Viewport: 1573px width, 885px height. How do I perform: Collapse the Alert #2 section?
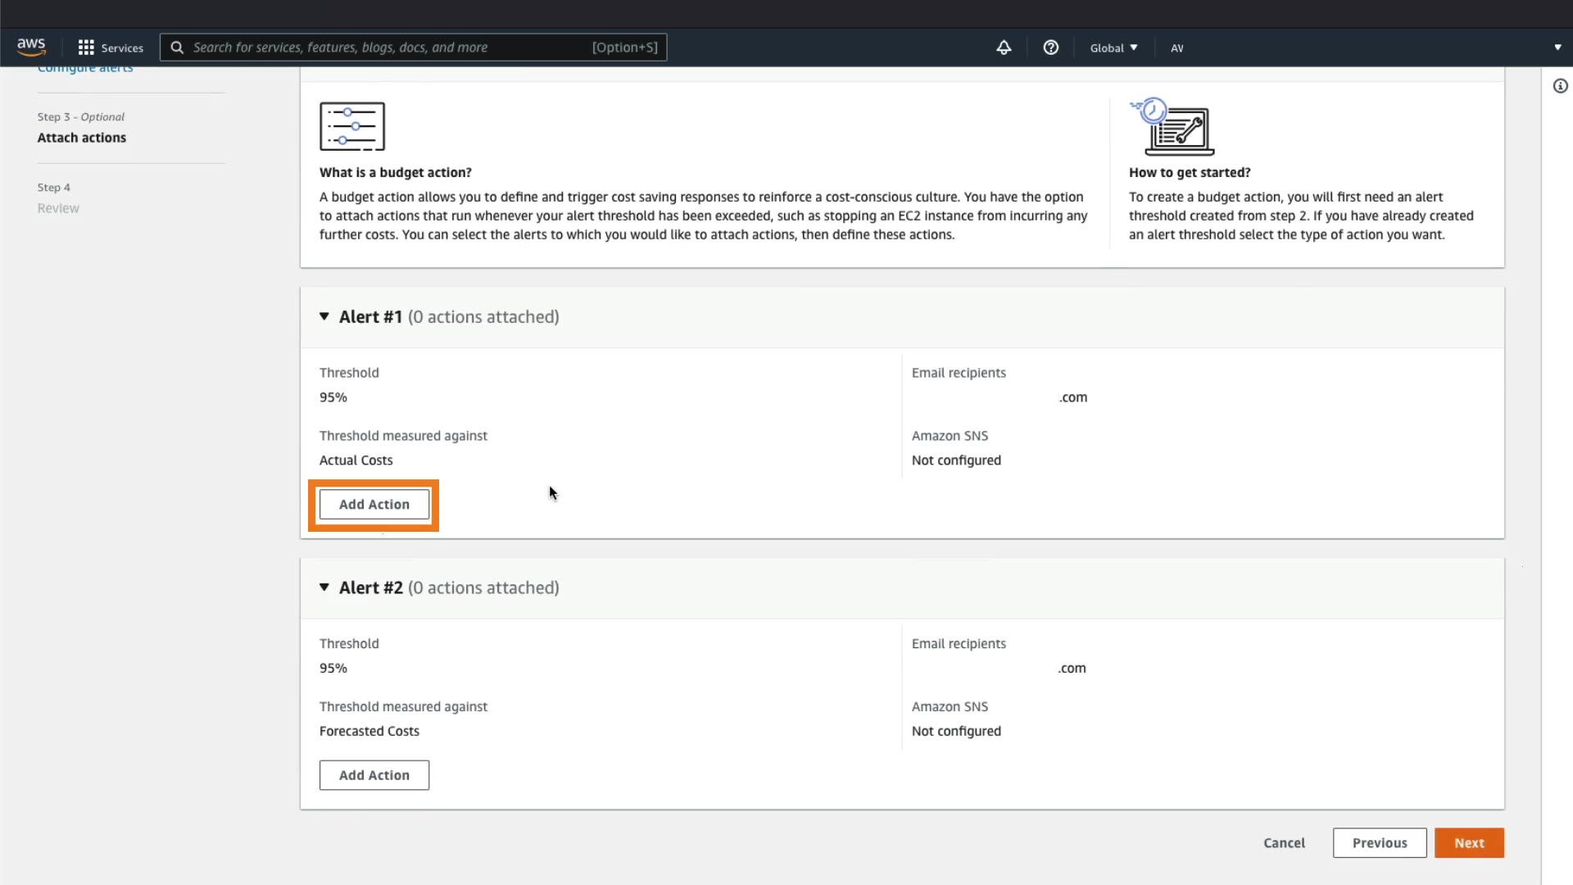pos(324,588)
